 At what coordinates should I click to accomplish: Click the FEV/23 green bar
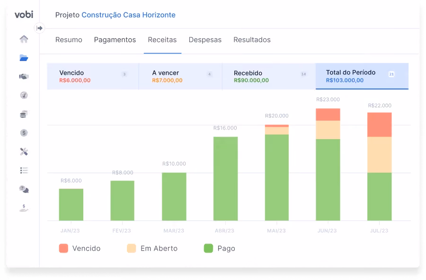(x=122, y=201)
